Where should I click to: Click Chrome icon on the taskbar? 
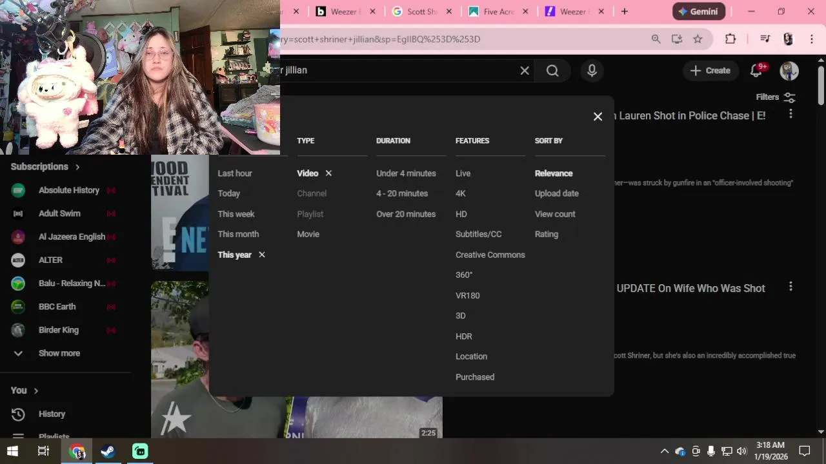pos(77,451)
